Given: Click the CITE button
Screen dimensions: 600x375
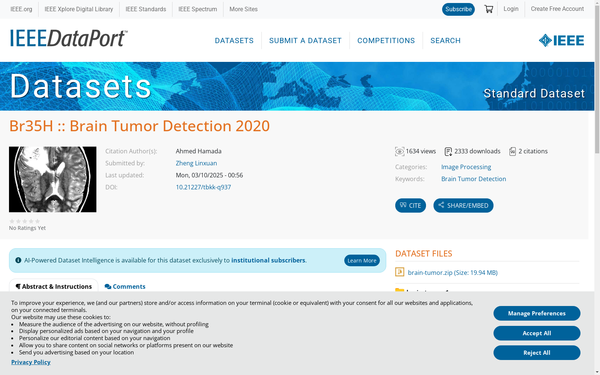Looking at the screenshot, I should pyautogui.click(x=411, y=205).
